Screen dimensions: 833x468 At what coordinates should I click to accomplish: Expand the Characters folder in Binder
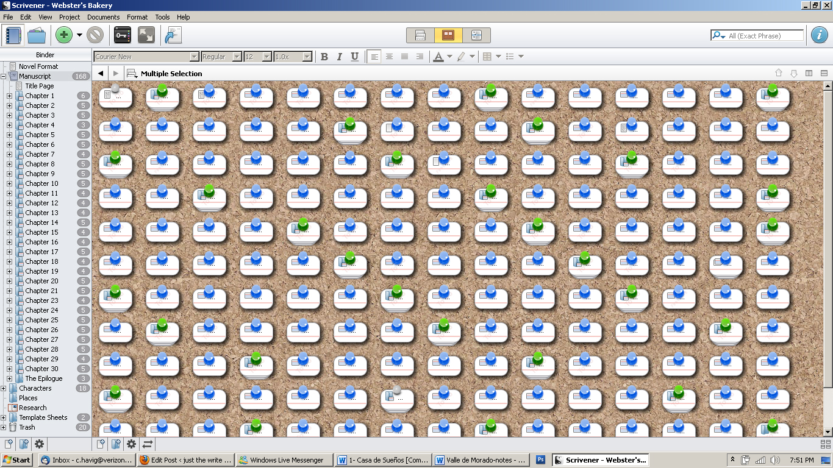[x=4, y=388]
